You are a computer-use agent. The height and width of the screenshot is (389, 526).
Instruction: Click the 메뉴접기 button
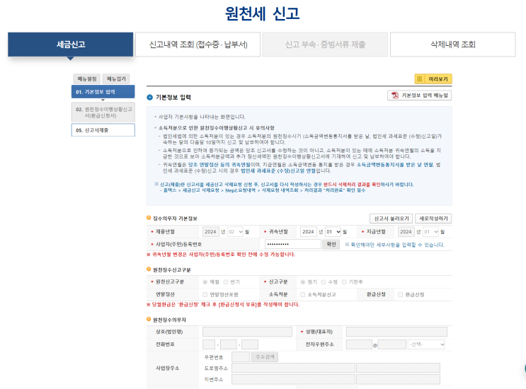[x=116, y=79]
